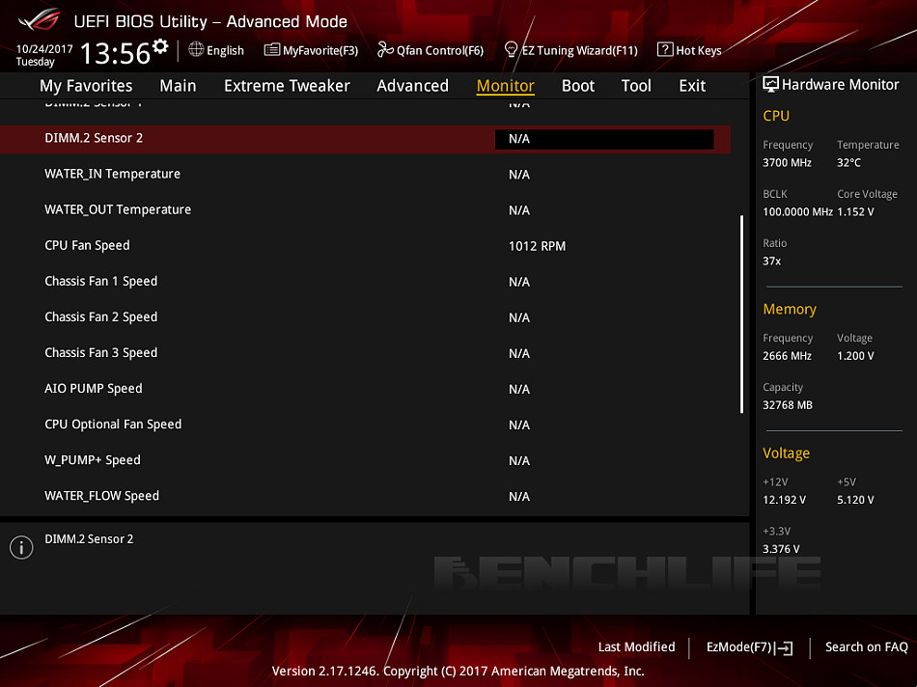Select WATER_FLOW Speed row
Image resolution: width=917 pixels, height=687 pixels.
[x=365, y=496]
